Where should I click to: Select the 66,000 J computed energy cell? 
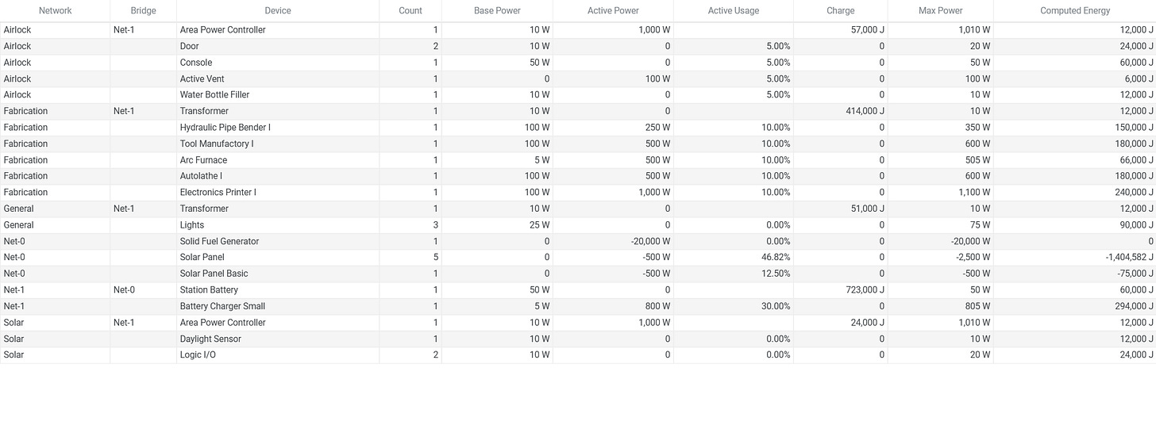1075,160
